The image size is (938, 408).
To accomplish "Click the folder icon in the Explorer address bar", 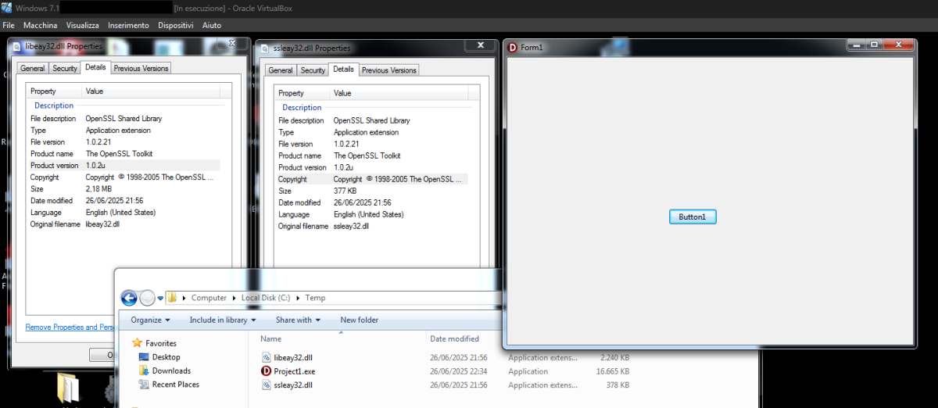I will pyautogui.click(x=172, y=298).
